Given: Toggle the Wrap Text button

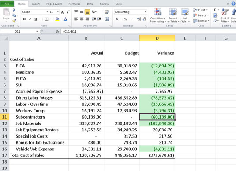Looking at the screenshot, I should pyautogui.click(x=107, y=12).
